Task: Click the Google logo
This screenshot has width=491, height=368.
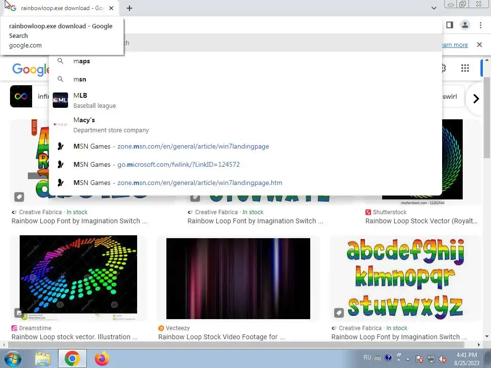Action: tap(31, 69)
